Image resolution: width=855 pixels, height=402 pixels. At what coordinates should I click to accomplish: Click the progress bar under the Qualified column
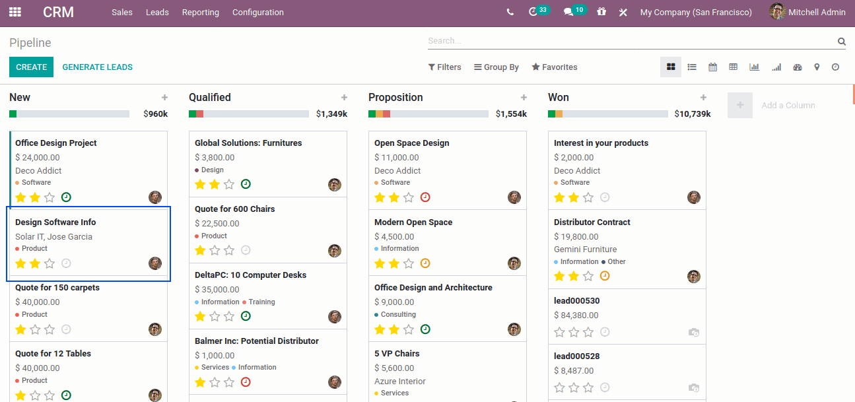tap(248, 113)
